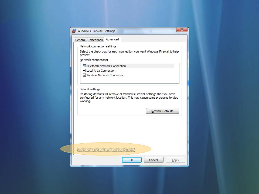Click the Windows Firewall Settings title text

(96, 31)
